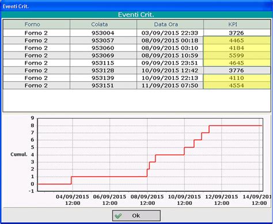Viewport: 273px width, 224px height.
Task: Confirm the dialog with the Ok button
Action: pyautogui.click(x=136, y=215)
